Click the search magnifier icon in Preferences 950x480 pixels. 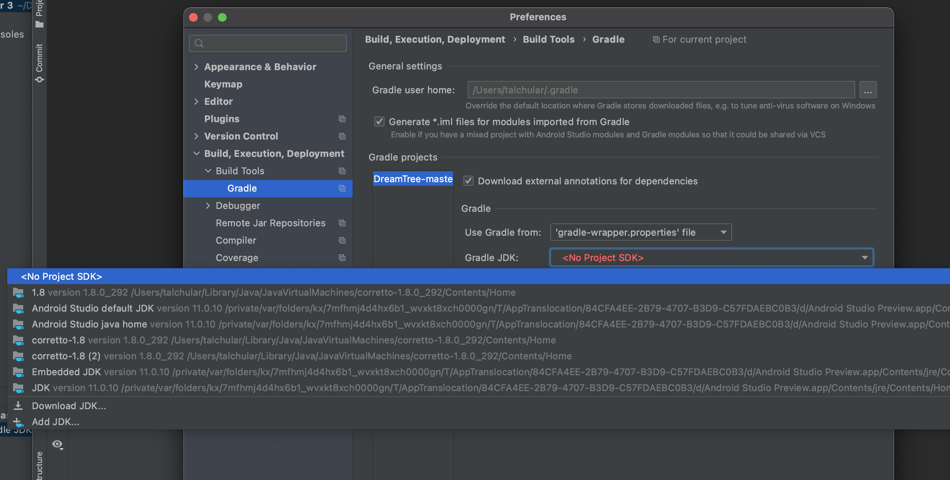tap(199, 43)
